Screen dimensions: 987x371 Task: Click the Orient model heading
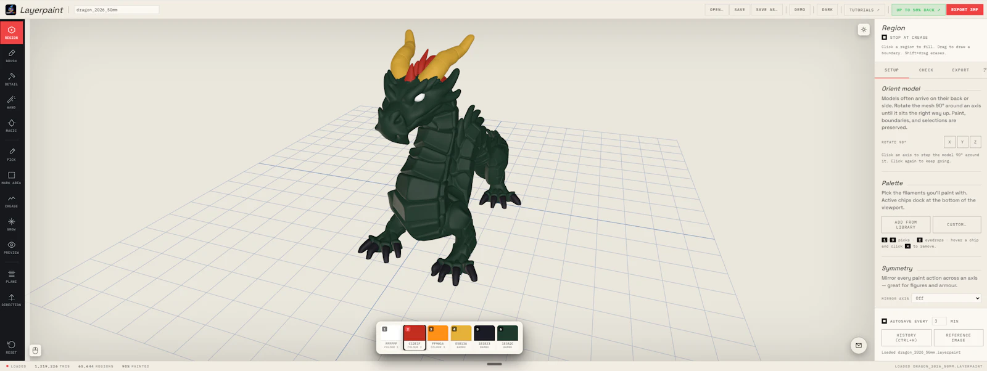click(901, 89)
